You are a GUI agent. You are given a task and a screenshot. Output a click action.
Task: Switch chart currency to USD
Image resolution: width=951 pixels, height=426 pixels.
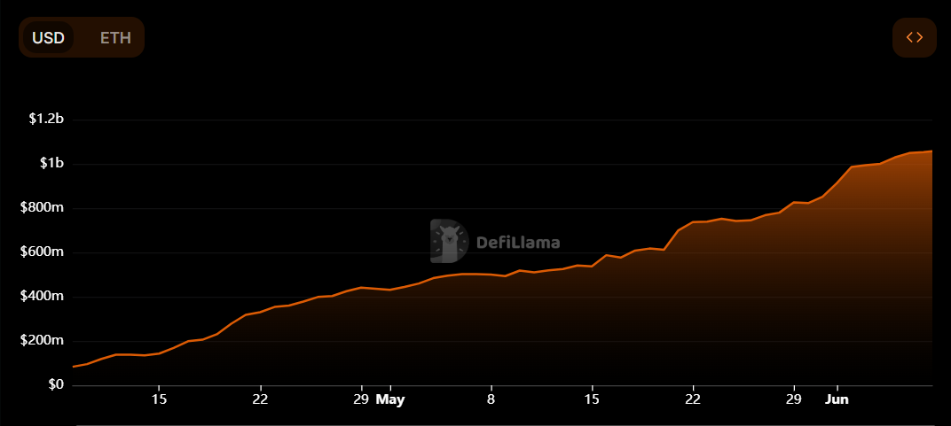coord(48,37)
